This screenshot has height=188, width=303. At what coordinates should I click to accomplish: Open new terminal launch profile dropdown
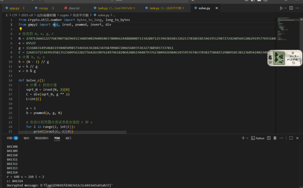247,138
